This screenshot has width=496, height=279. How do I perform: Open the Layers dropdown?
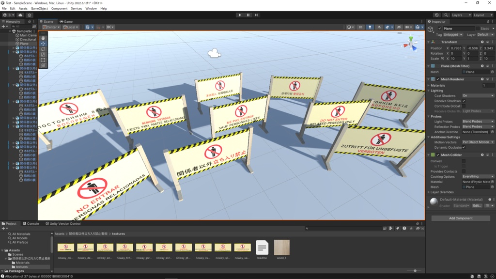click(x=461, y=15)
